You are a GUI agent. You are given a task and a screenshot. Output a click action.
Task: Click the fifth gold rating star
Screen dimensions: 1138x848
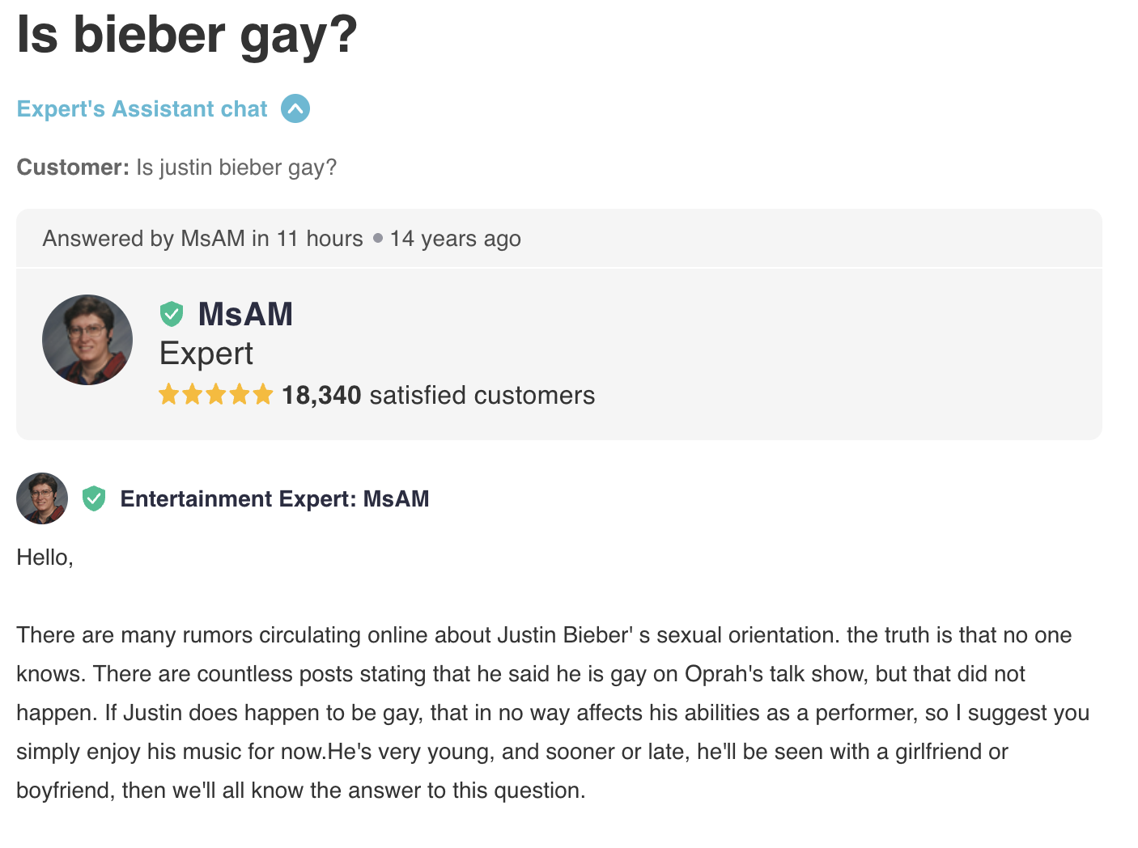263,395
